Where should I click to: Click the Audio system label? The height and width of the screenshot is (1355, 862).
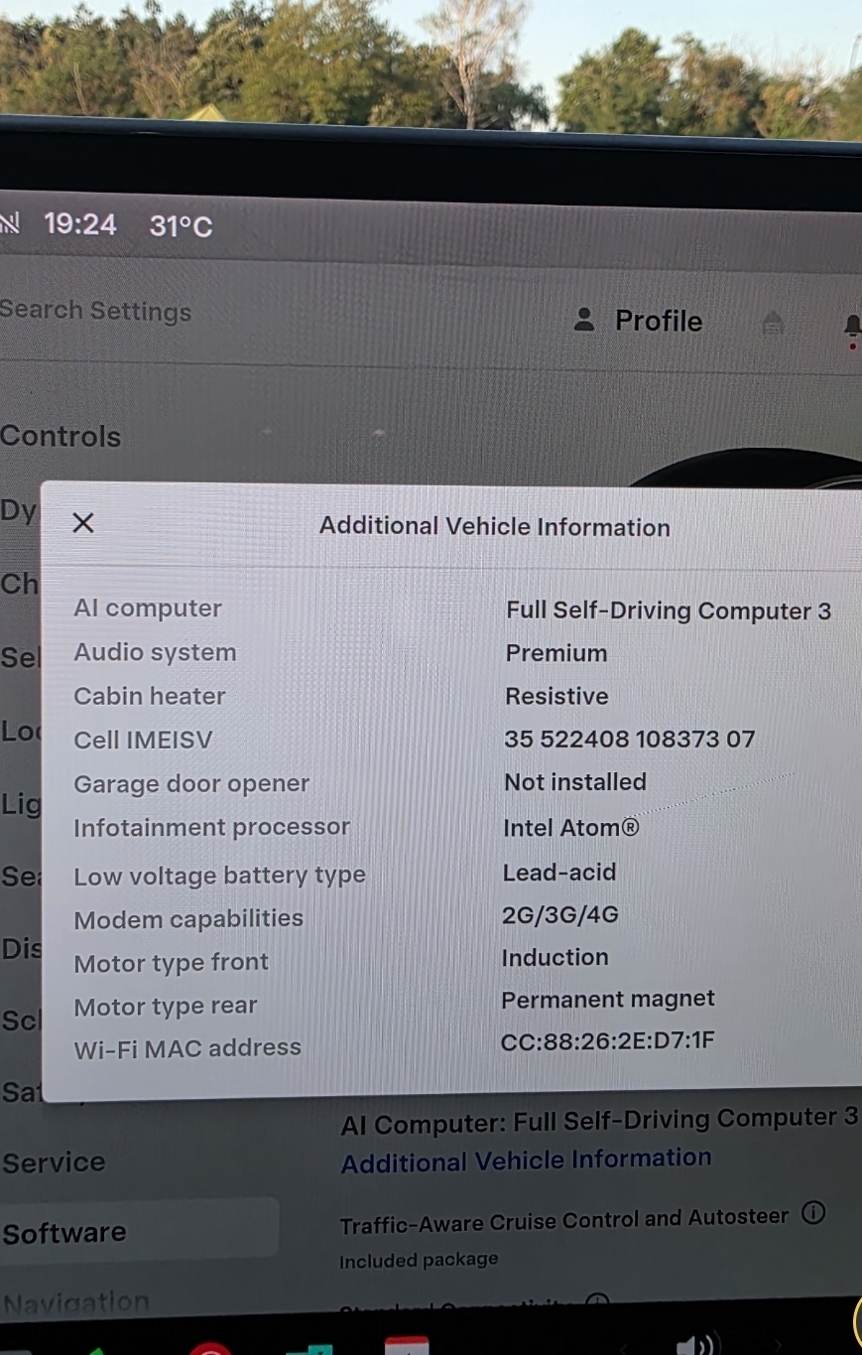(x=155, y=652)
